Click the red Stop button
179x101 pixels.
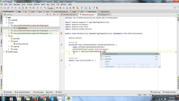tap(74, 8)
